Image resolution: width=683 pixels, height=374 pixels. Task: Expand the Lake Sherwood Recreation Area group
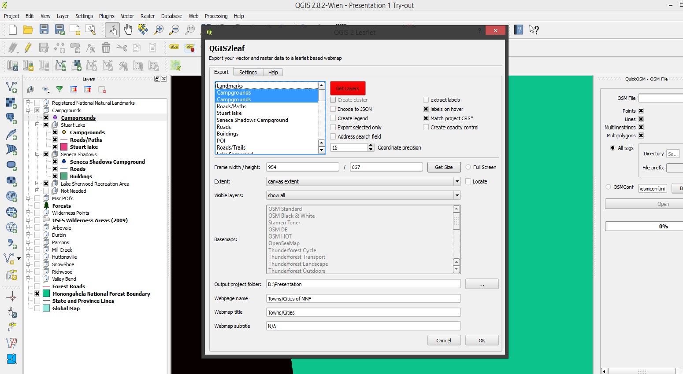click(x=37, y=183)
